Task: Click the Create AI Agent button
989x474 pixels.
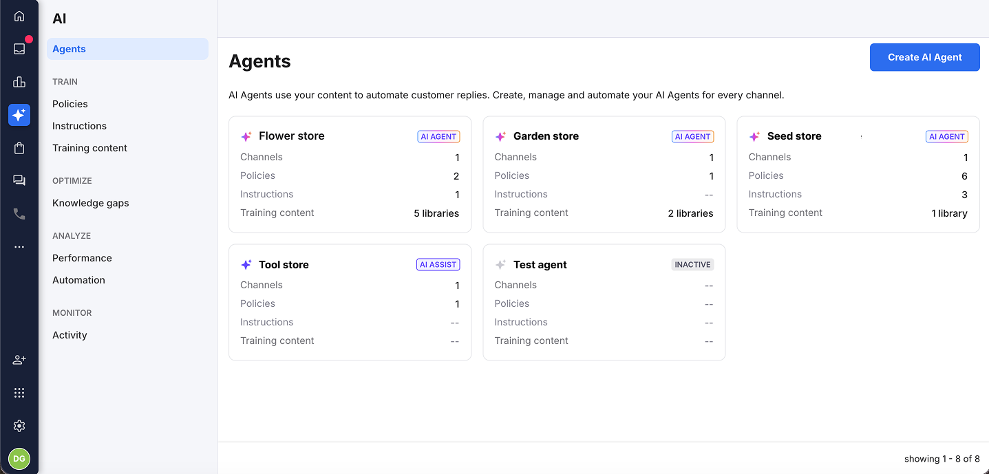Action: 924,57
